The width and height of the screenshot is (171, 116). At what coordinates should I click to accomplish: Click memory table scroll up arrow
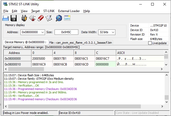[166, 52]
